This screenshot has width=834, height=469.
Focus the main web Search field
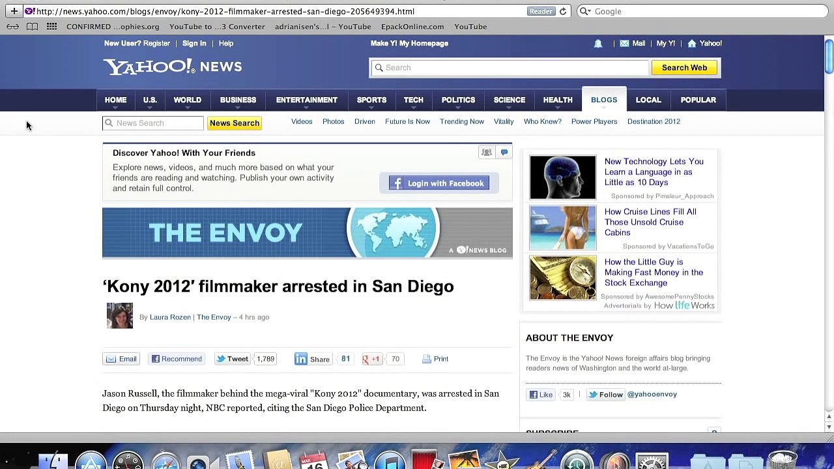click(510, 68)
